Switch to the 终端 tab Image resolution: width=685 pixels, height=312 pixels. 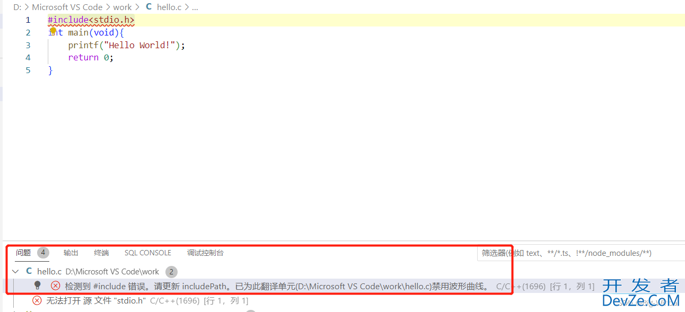(x=101, y=253)
